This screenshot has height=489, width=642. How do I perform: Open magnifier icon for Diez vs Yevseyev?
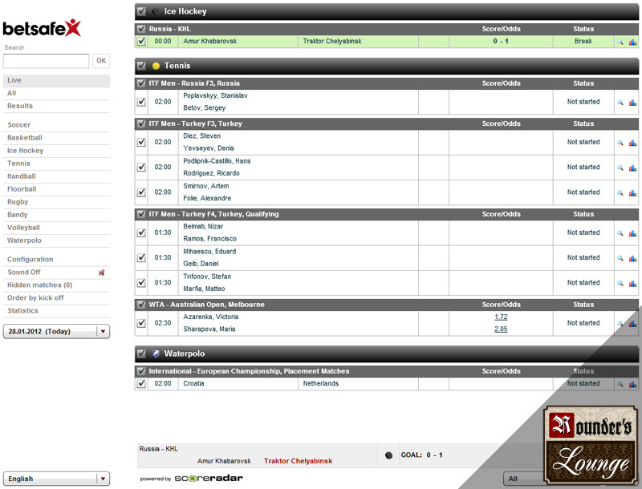pos(620,143)
